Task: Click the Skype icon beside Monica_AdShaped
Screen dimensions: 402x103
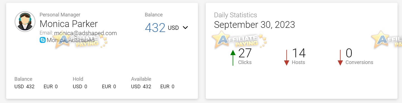Action: pos(42,40)
